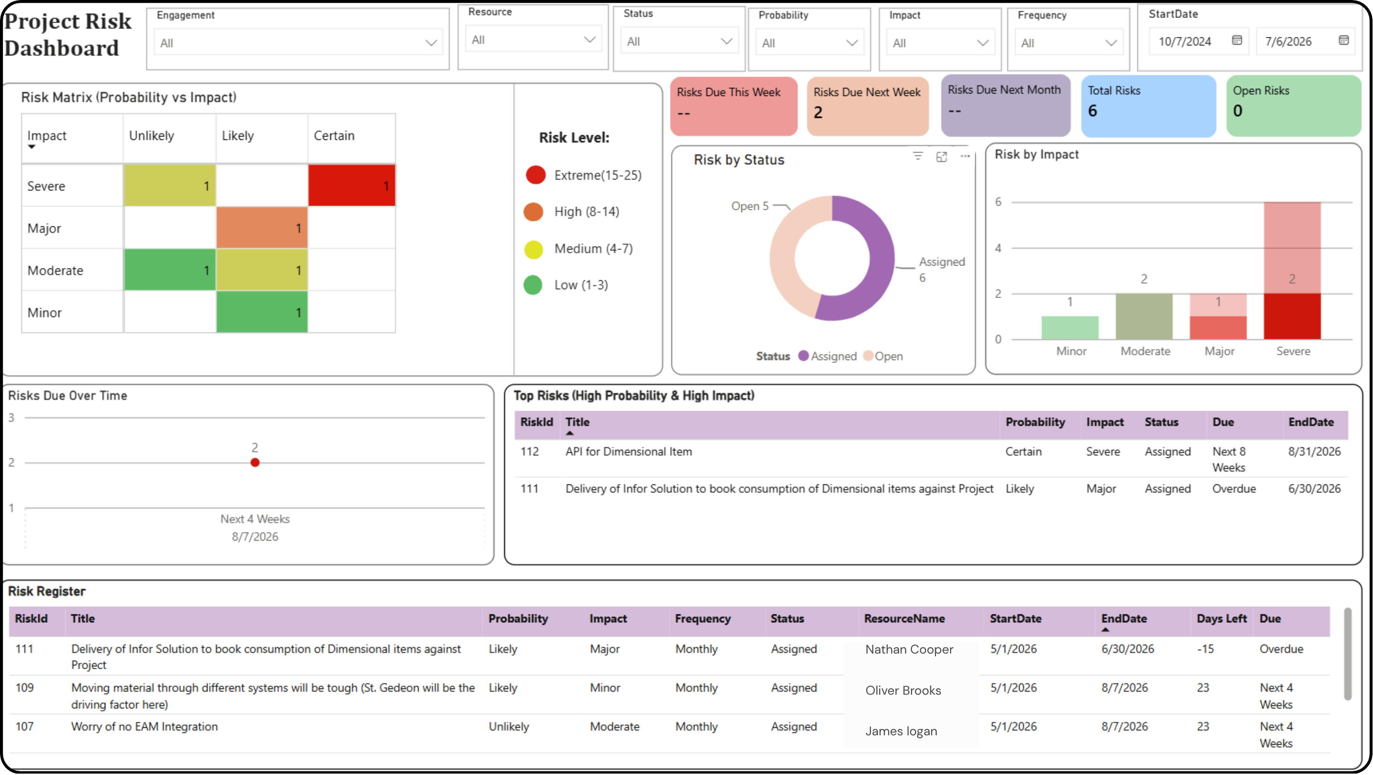This screenshot has width=1373, height=775.
Task: Click the red Severe/Certain matrix cell
Action: [x=352, y=185]
